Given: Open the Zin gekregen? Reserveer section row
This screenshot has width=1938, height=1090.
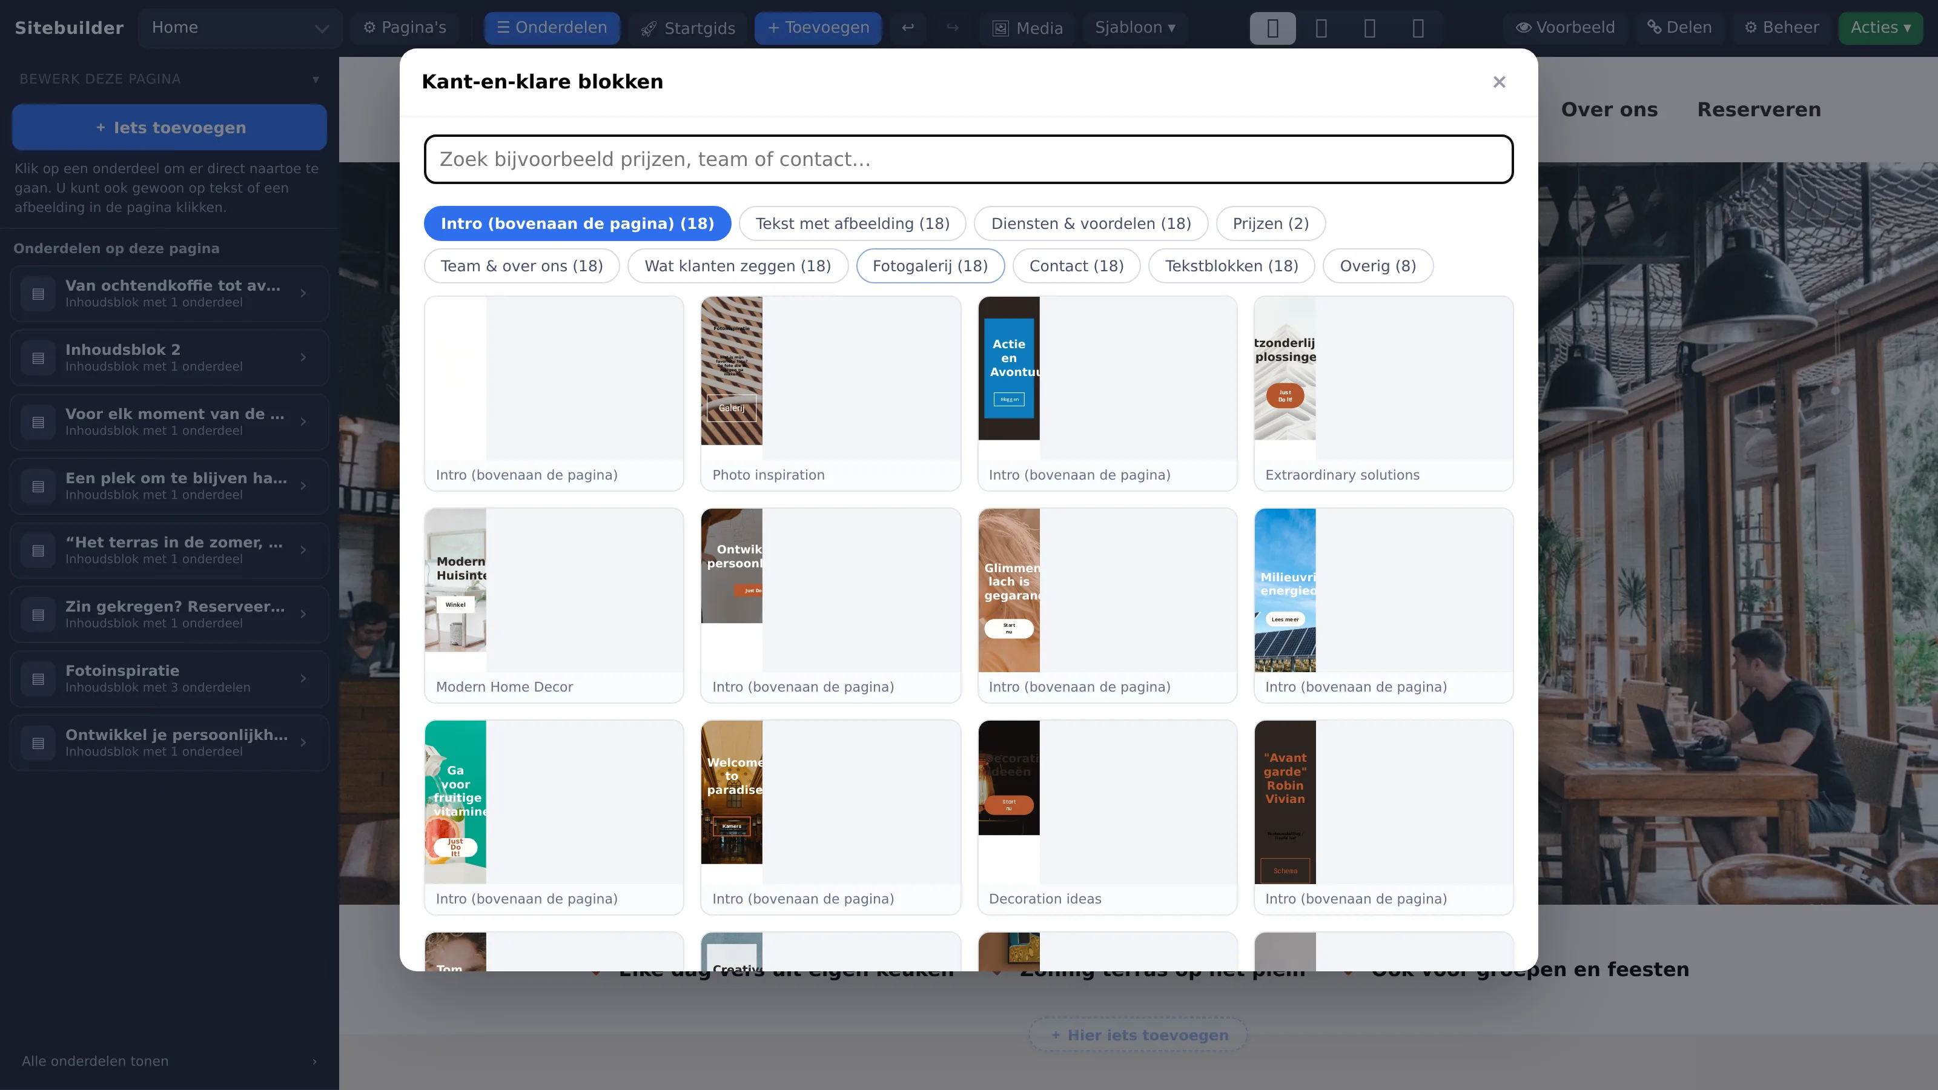Looking at the screenshot, I should (170, 615).
